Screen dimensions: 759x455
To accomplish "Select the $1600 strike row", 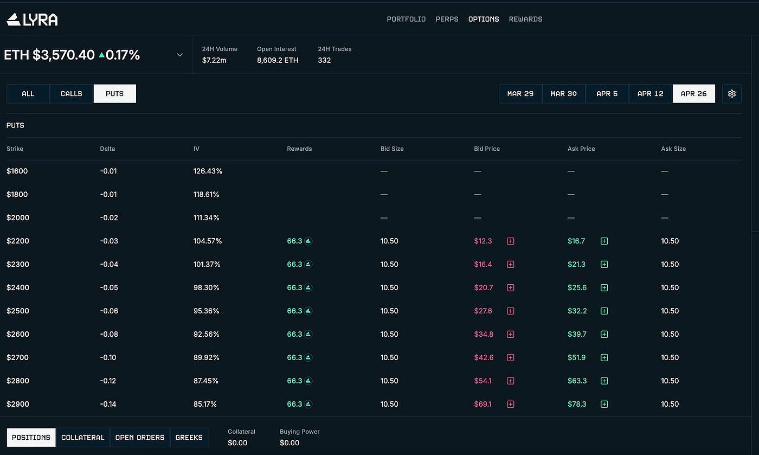I will pos(17,171).
